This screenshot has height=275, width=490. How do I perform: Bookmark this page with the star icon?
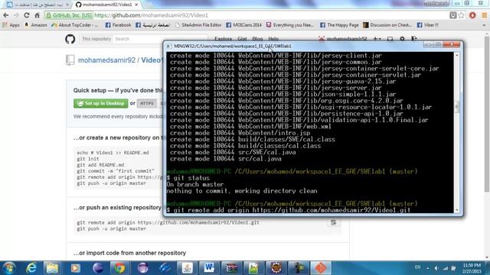tap(461, 15)
